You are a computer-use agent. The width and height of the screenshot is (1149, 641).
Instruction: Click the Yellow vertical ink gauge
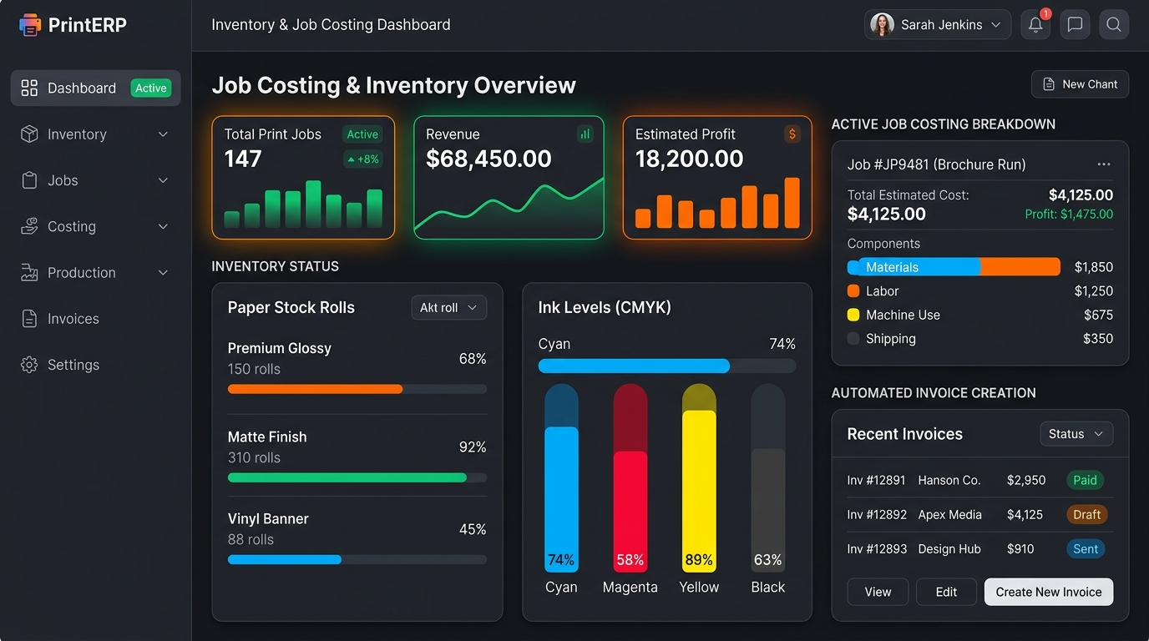tap(699, 477)
